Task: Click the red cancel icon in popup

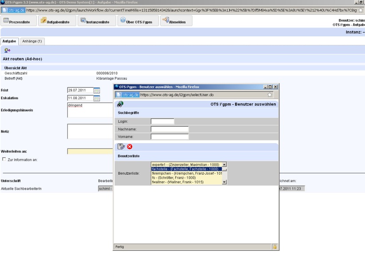Action: [x=130, y=147]
